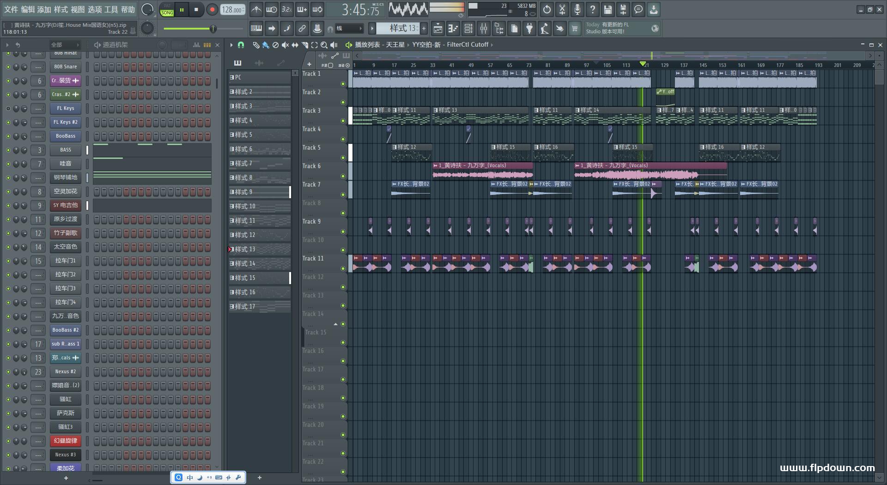The image size is (887, 485).
Task: Select 样式 13 in the pattern picker
Action: [x=260, y=249]
